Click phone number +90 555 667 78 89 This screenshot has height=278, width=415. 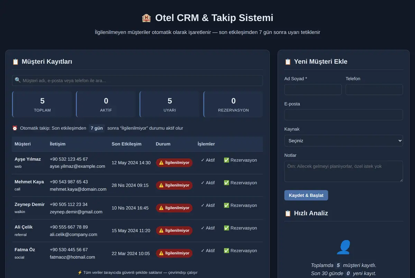(69, 227)
